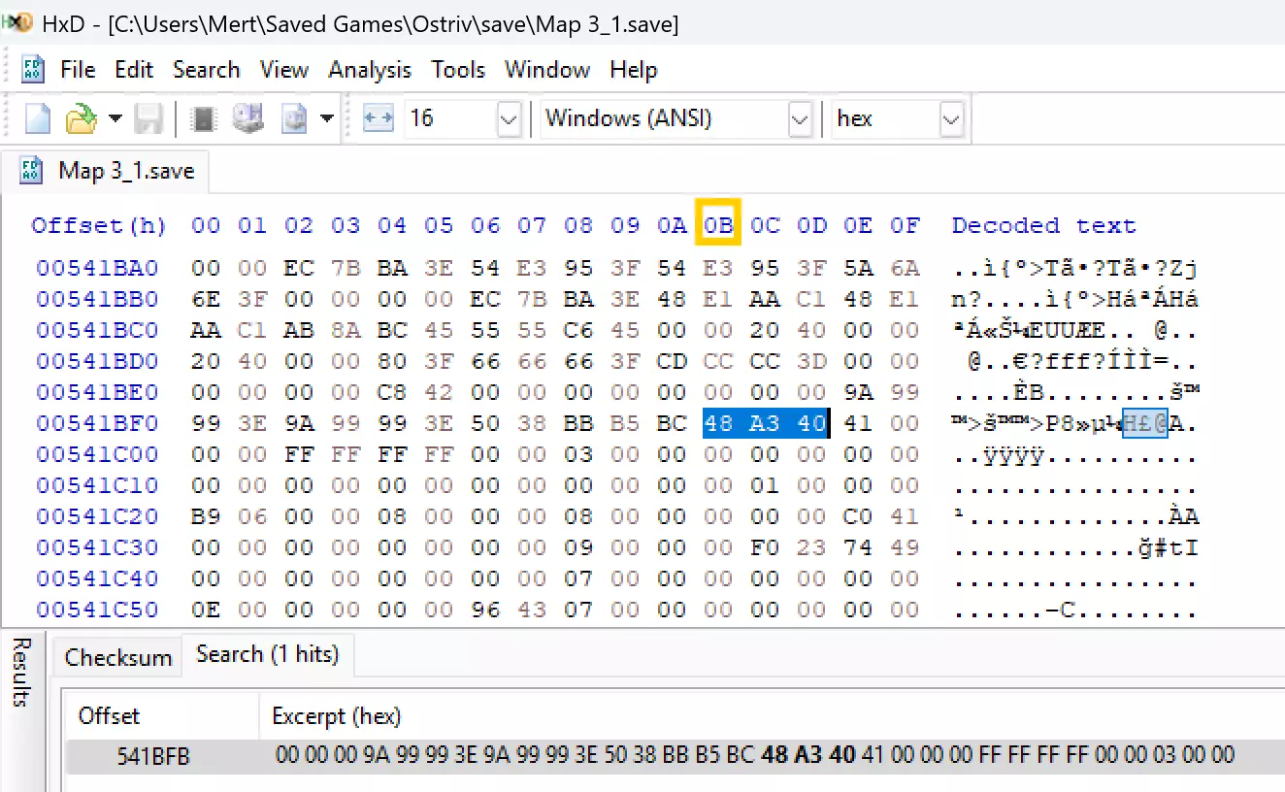Switch to the Search (1 hits) tab
The image size is (1285, 792).
[x=267, y=654]
